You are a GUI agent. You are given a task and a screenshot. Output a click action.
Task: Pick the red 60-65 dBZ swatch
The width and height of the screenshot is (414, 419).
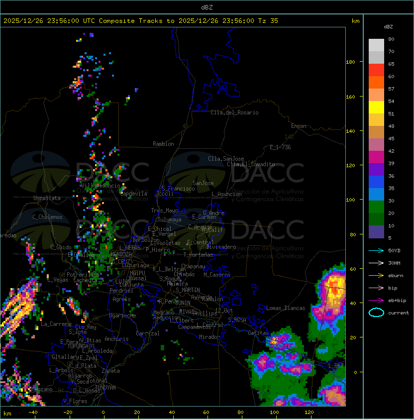point(376,70)
